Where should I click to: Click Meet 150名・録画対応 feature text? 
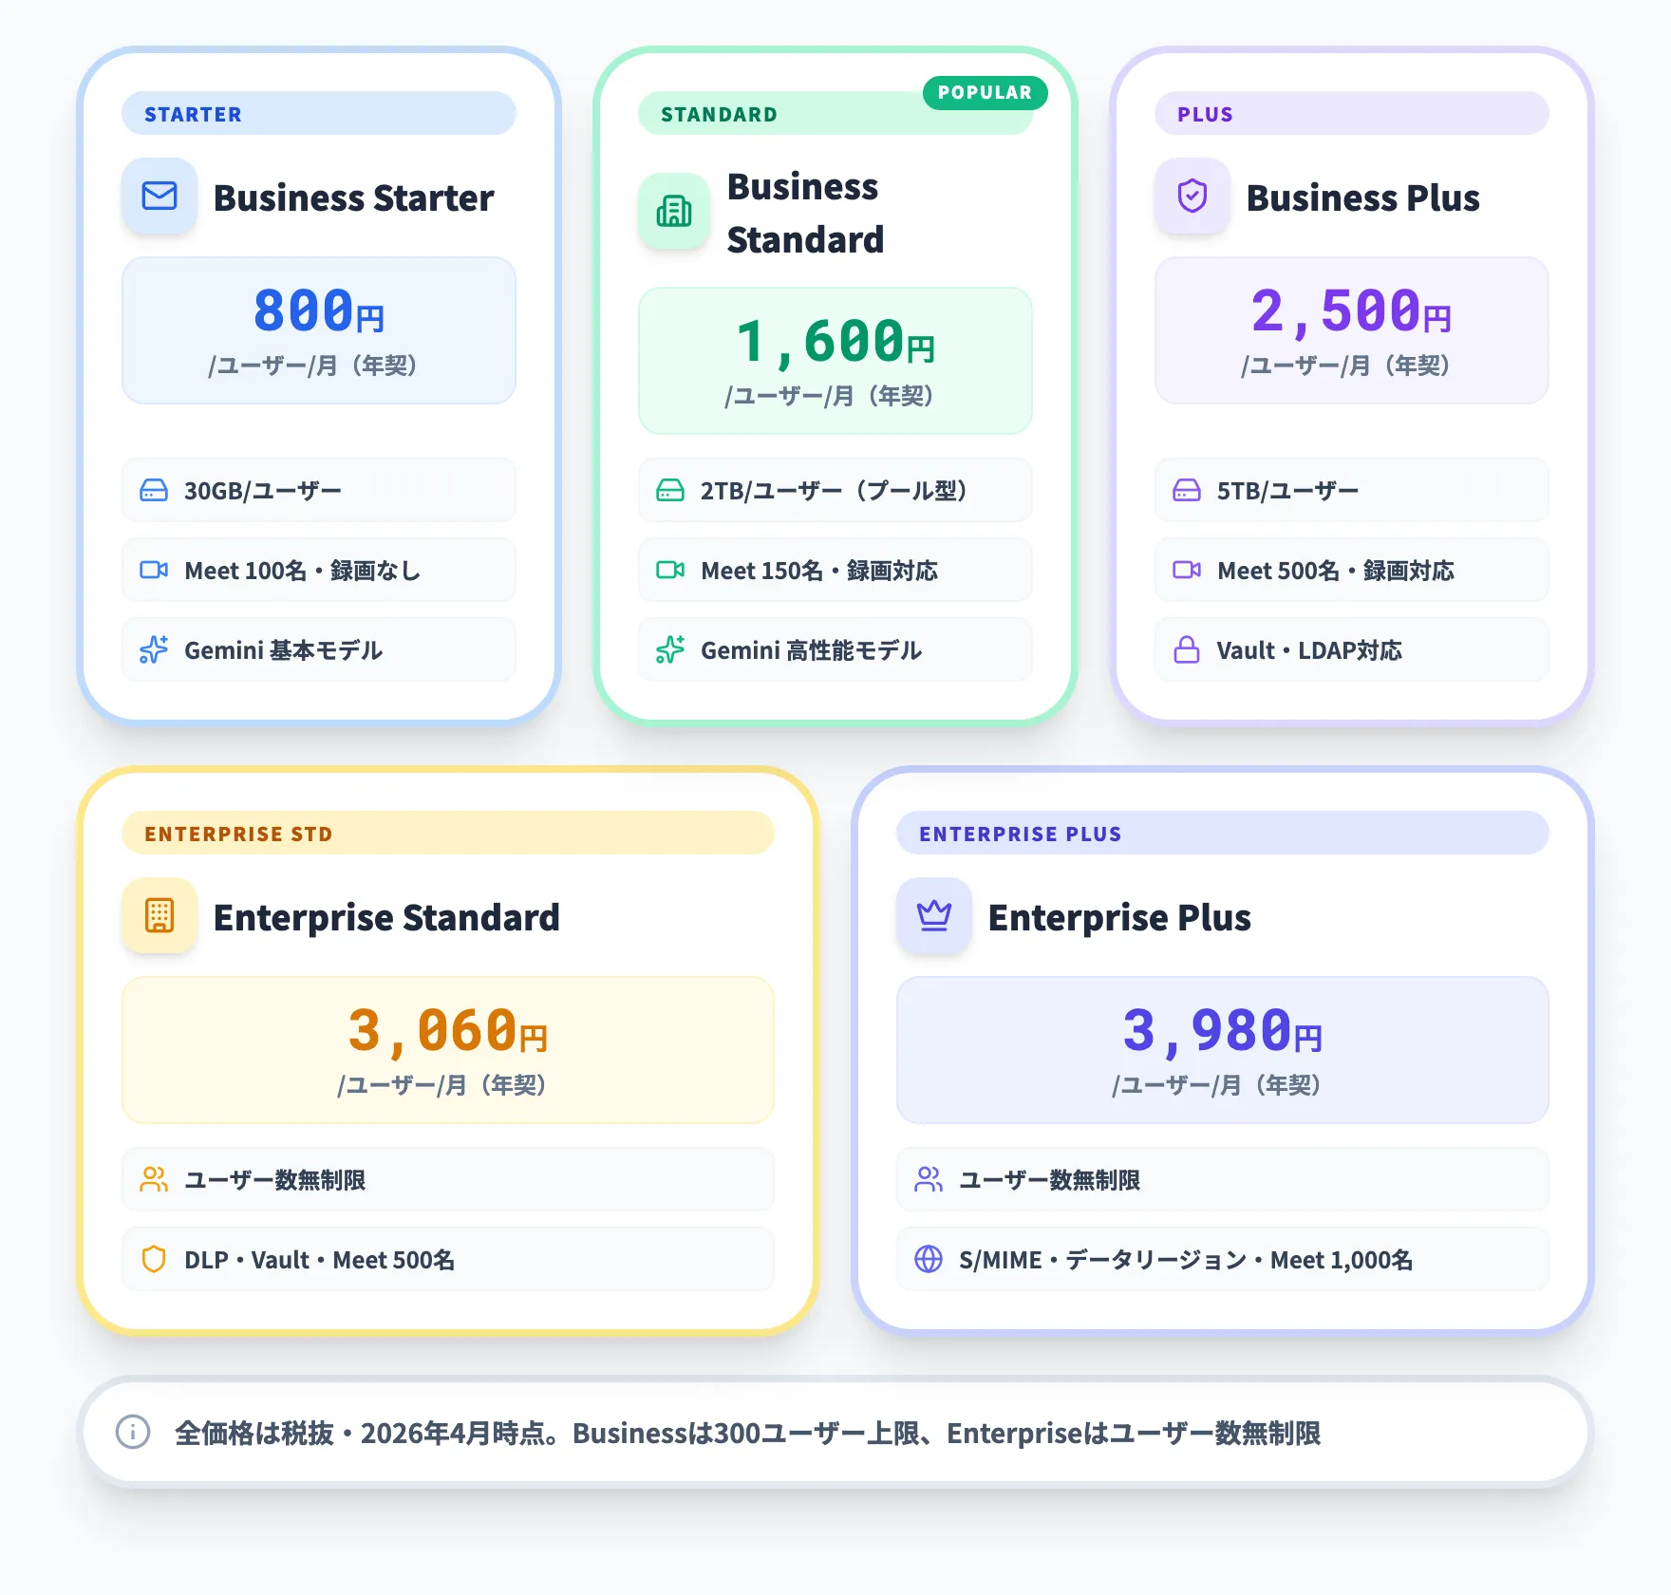pos(819,571)
